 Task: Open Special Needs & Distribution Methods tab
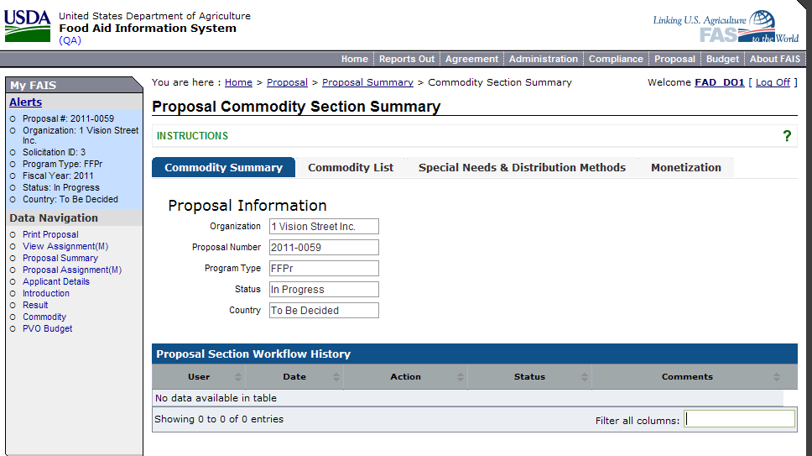coord(522,168)
